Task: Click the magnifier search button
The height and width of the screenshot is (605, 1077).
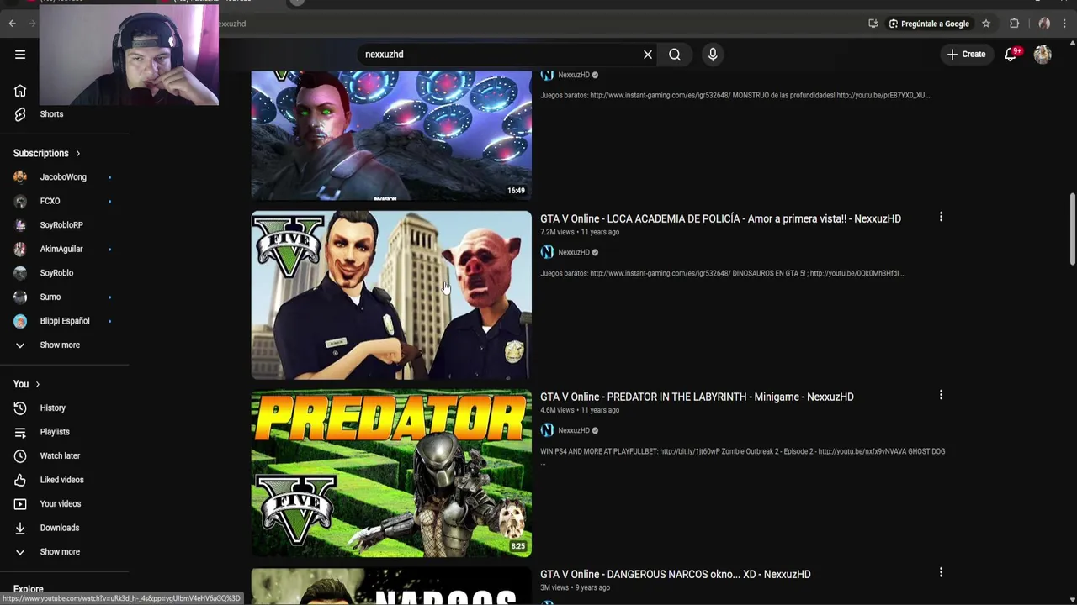Action: pos(675,55)
